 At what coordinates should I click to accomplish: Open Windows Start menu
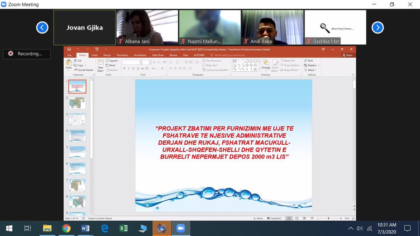point(9,228)
